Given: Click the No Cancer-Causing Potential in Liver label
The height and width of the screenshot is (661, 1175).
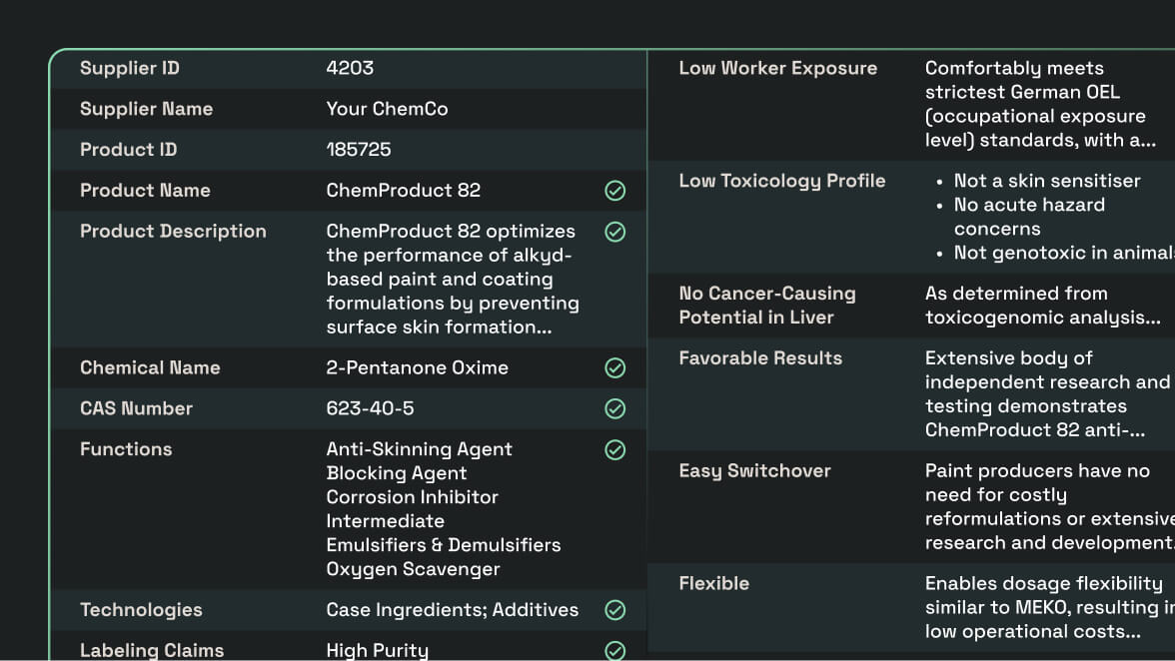Looking at the screenshot, I should (x=766, y=306).
